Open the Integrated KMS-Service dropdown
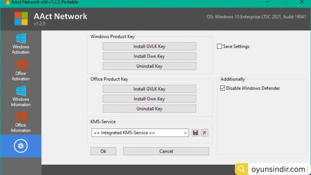Viewport: 311px width, 175px height. tap(185, 133)
